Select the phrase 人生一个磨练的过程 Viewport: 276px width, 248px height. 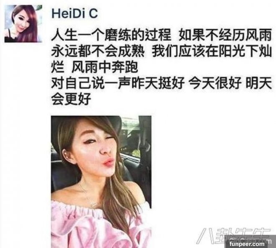[111, 35]
